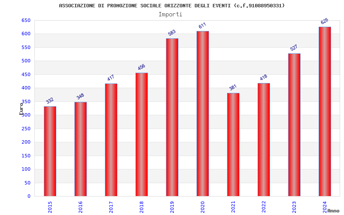Image resolution: width=344 pixels, height=215 pixels.
Task: Click the y-axis tick label 600
Action: coord(26,34)
